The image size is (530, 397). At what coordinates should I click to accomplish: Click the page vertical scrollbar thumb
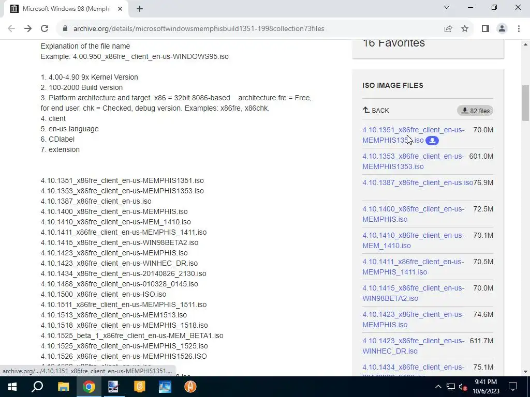pyautogui.click(x=525, y=103)
